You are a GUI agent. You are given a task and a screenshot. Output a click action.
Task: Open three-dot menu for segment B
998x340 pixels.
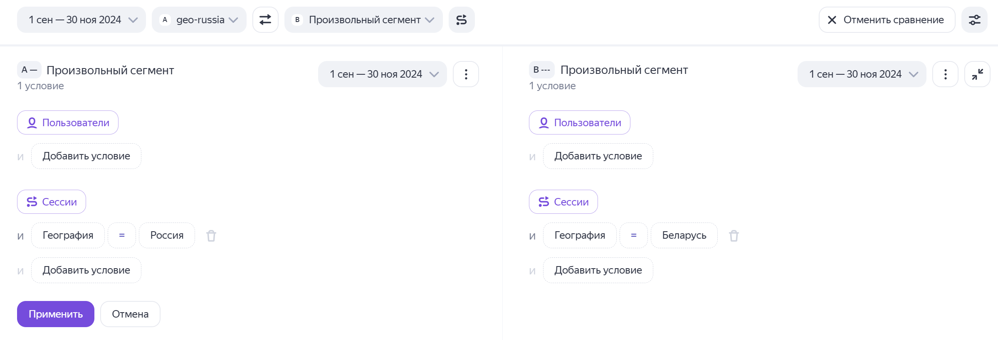[x=945, y=74]
